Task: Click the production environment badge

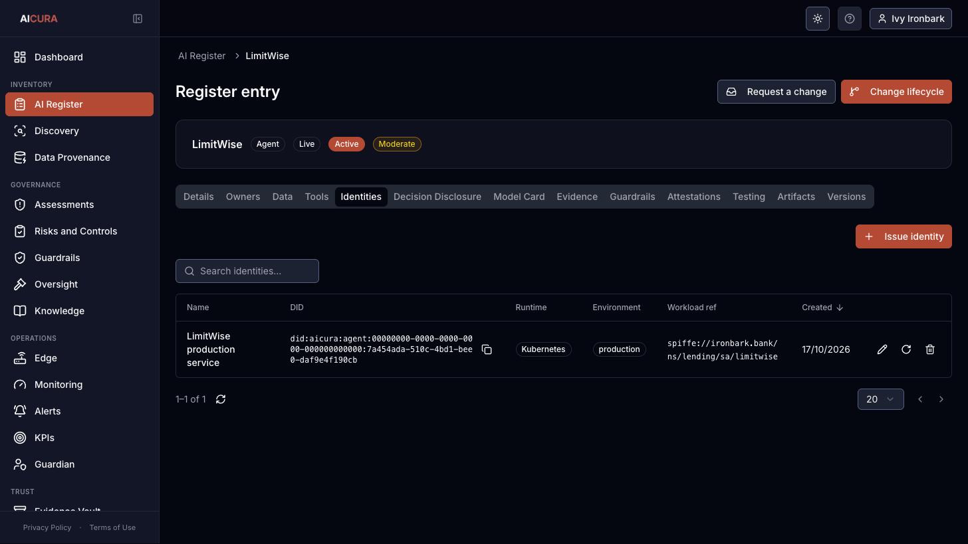Action: [619, 349]
